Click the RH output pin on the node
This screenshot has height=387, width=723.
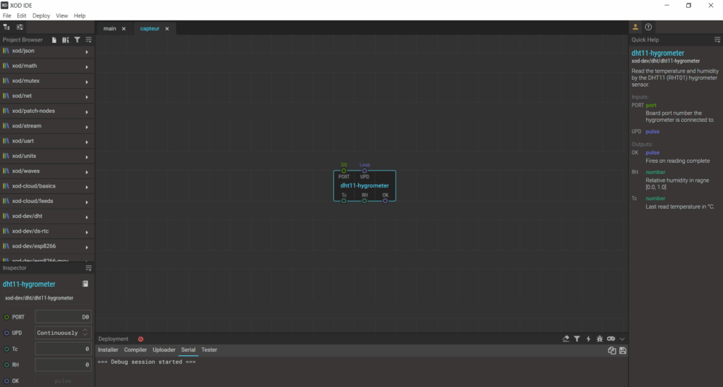pyautogui.click(x=364, y=201)
